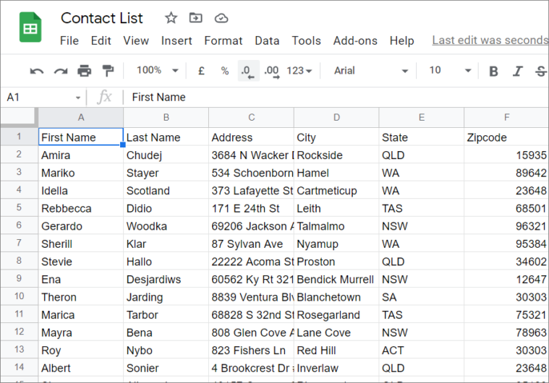
Task: Select the Stayer cell
Action: 166,173
